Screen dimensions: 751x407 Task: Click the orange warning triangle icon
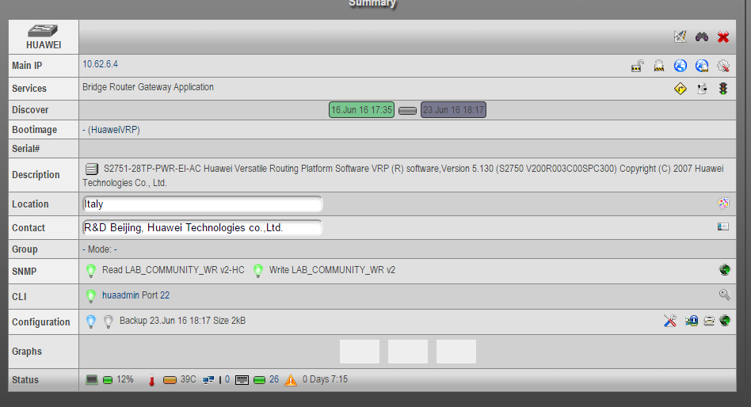291,380
